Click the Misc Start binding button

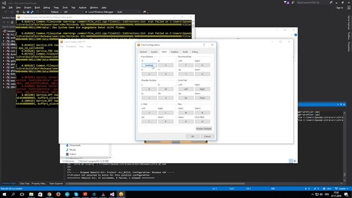pos(186,113)
